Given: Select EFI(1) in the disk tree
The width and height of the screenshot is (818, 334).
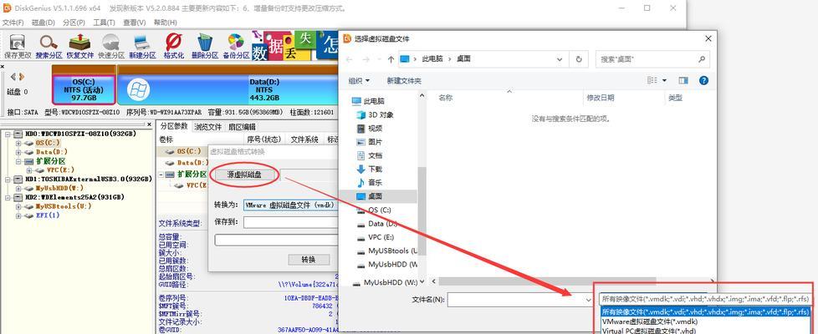Looking at the screenshot, I should 48,215.
